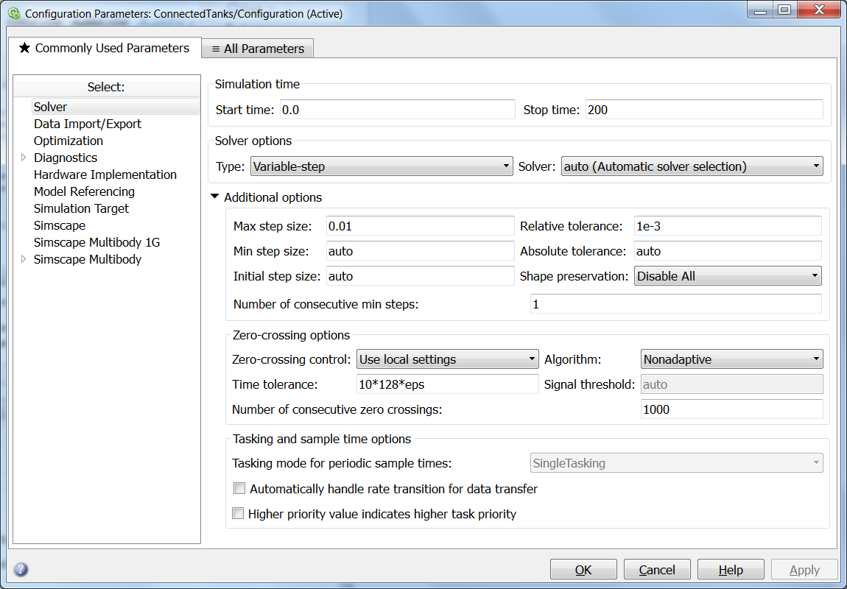Select the Commonly Used Parameters tab

(104, 48)
